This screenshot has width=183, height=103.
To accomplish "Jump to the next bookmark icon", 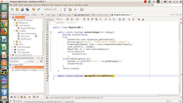I will tap(110, 19).
